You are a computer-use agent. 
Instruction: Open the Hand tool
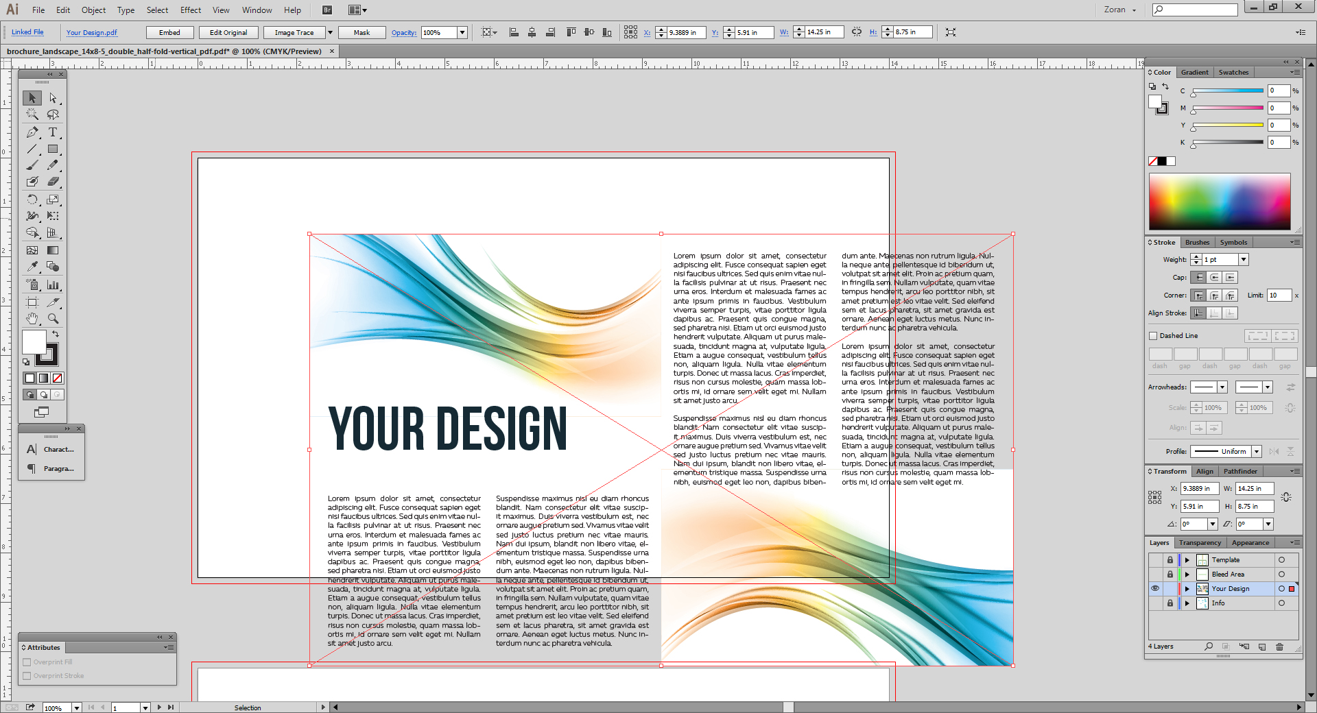32,319
